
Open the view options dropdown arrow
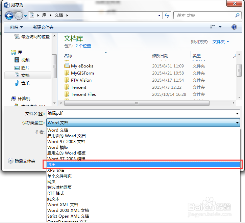coord(220,27)
